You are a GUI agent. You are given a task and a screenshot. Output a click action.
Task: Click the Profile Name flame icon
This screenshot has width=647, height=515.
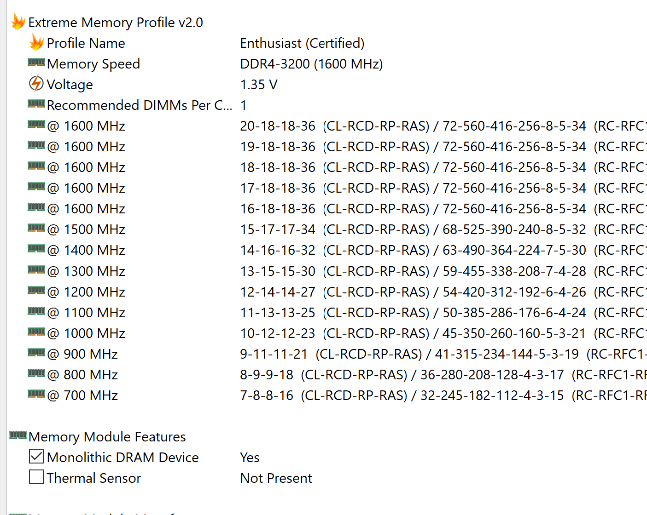click(36, 42)
